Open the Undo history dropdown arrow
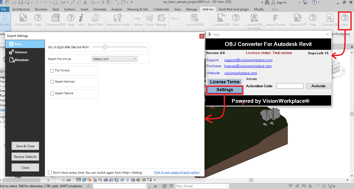 click(41, 3)
